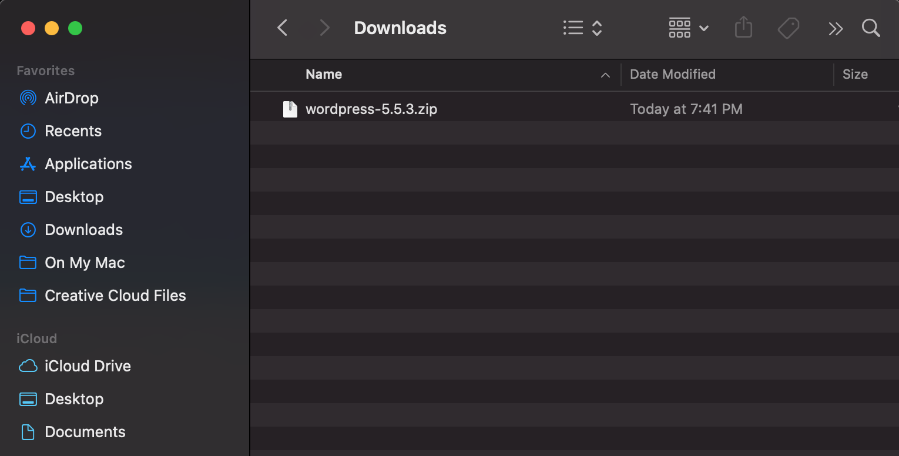Open the search magnifier icon
Screen dimensions: 899x456
[870, 28]
